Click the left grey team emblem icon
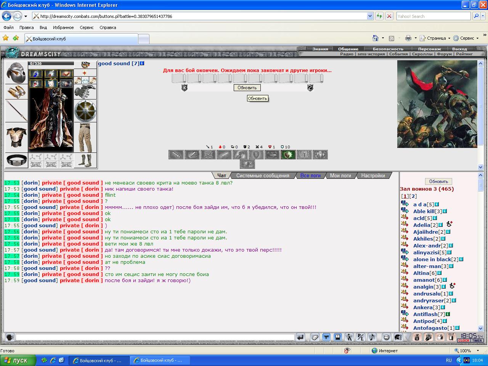The image size is (488, 366). 184,88
